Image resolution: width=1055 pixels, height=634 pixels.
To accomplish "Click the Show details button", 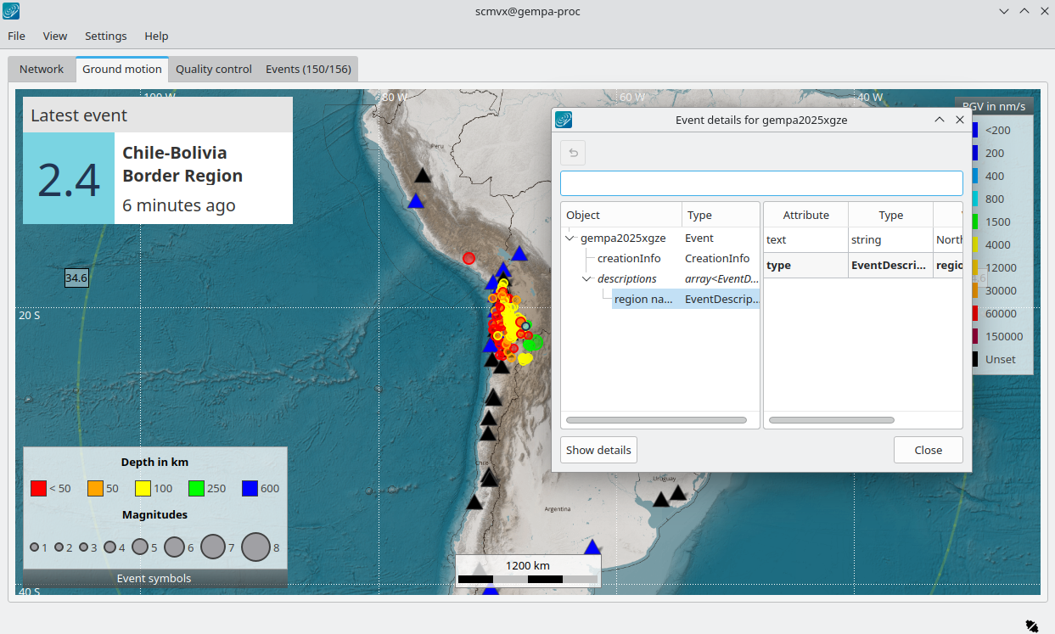I will 598,450.
